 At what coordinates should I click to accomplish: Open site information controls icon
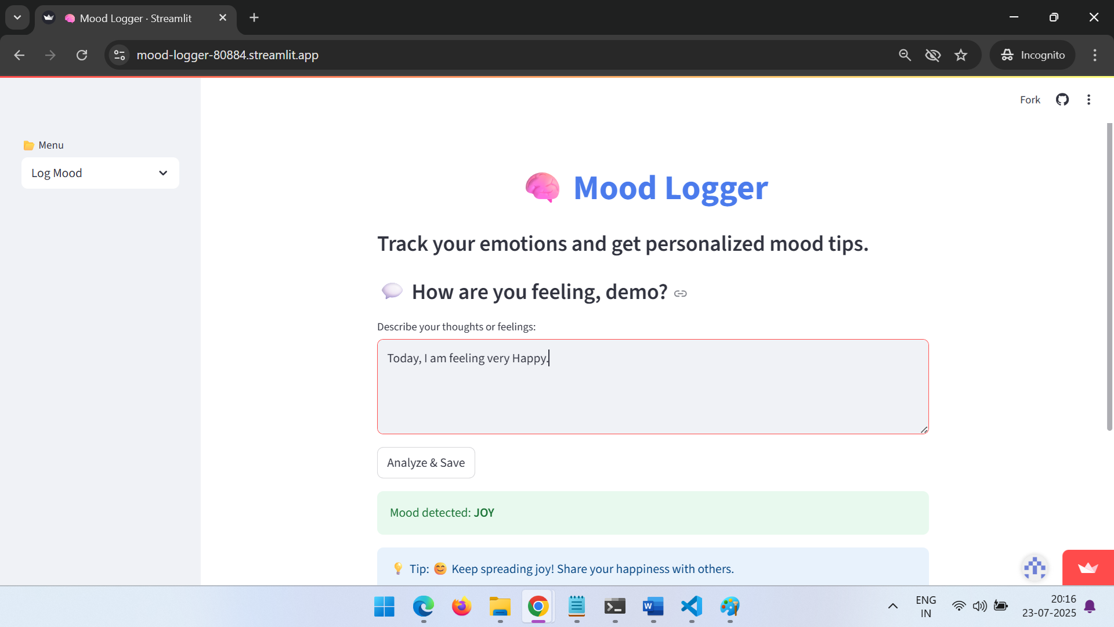pyautogui.click(x=120, y=55)
